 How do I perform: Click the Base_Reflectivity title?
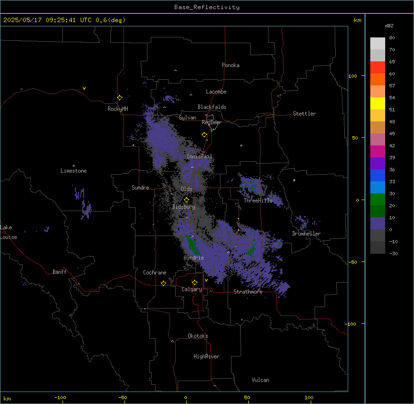(207, 7)
